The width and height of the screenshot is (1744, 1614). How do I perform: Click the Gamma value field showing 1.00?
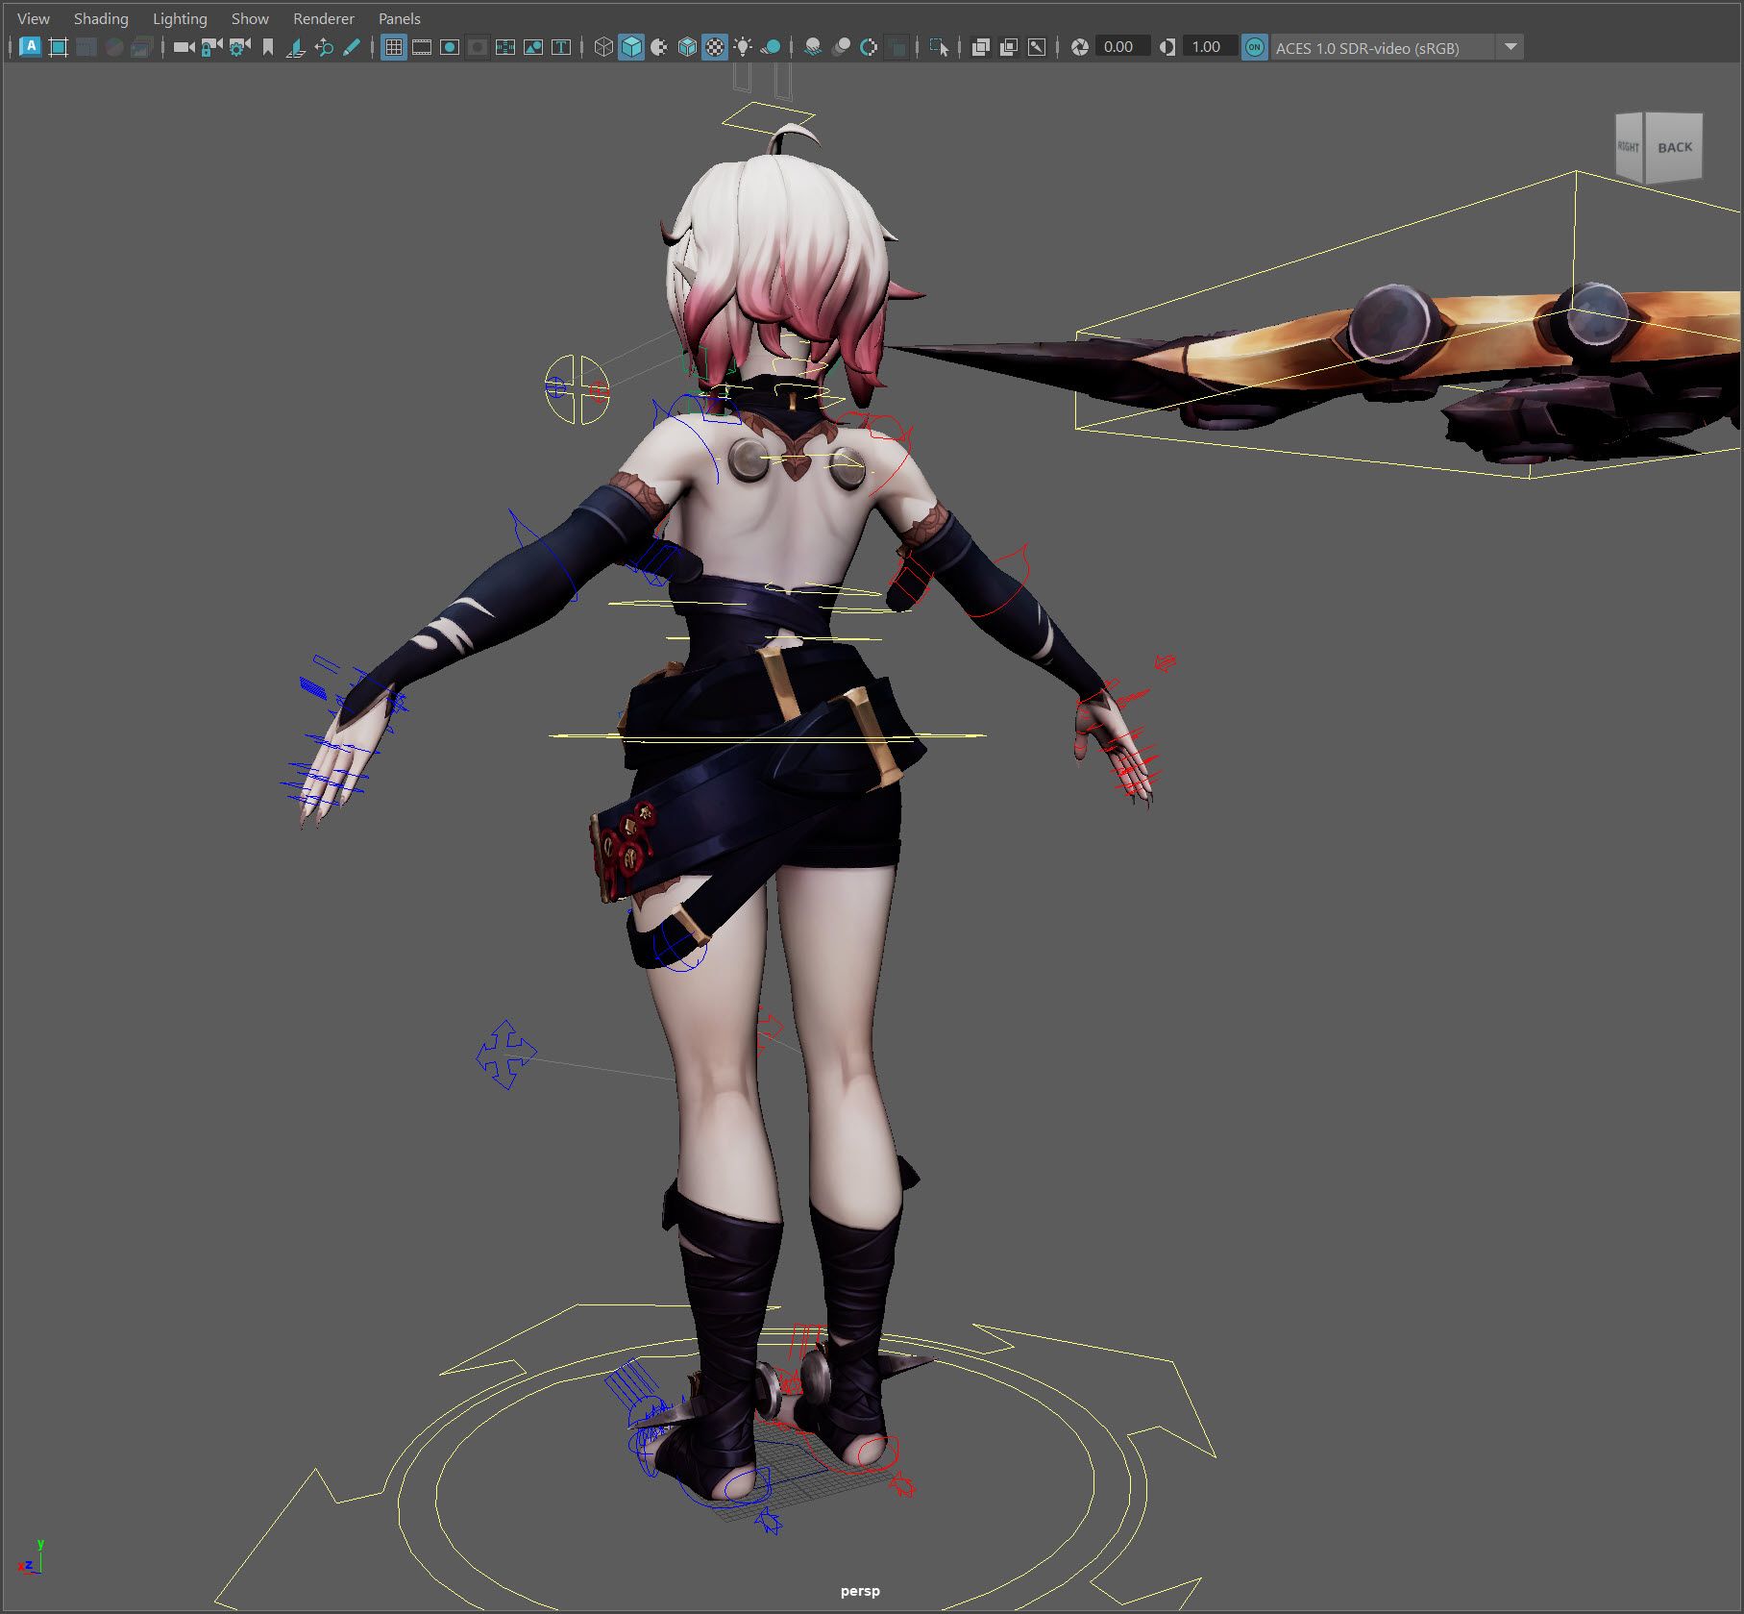tap(1206, 47)
